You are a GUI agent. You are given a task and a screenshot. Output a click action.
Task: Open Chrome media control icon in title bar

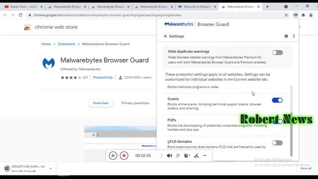pos(286,6)
